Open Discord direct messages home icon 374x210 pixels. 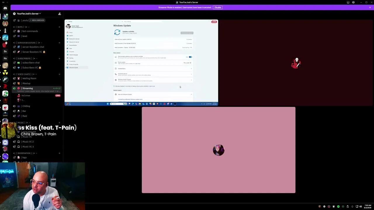click(x=5, y=8)
